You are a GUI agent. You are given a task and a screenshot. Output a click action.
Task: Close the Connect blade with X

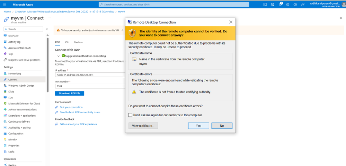point(341,18)
